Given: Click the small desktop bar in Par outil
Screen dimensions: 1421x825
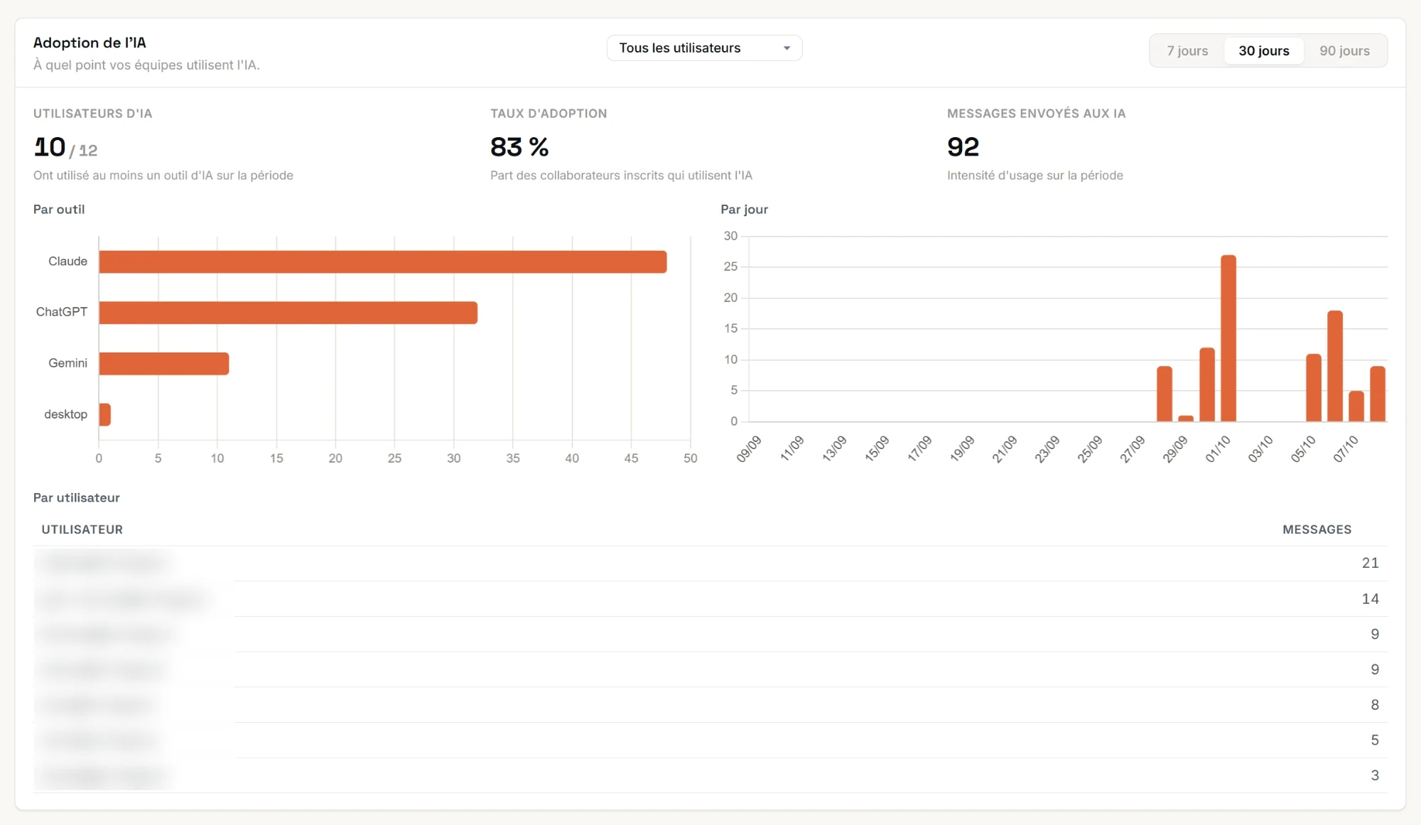Looking at the screenshot, I should (x=105, y=414).
